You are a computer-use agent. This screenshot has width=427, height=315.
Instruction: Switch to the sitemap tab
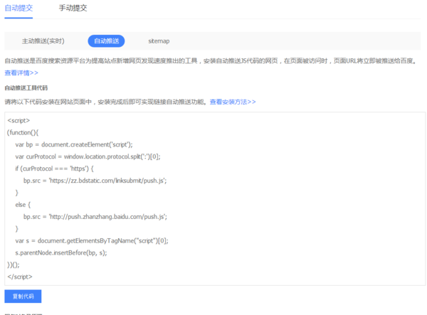(x=159, y=41)
